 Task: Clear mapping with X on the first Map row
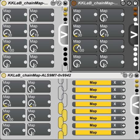[x=115, y=83]
